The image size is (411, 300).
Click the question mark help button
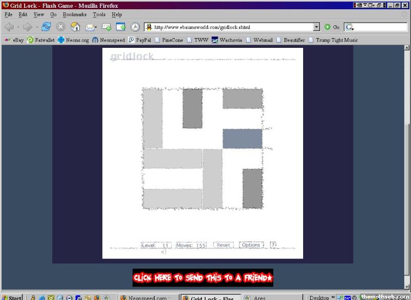click(273, 245)
